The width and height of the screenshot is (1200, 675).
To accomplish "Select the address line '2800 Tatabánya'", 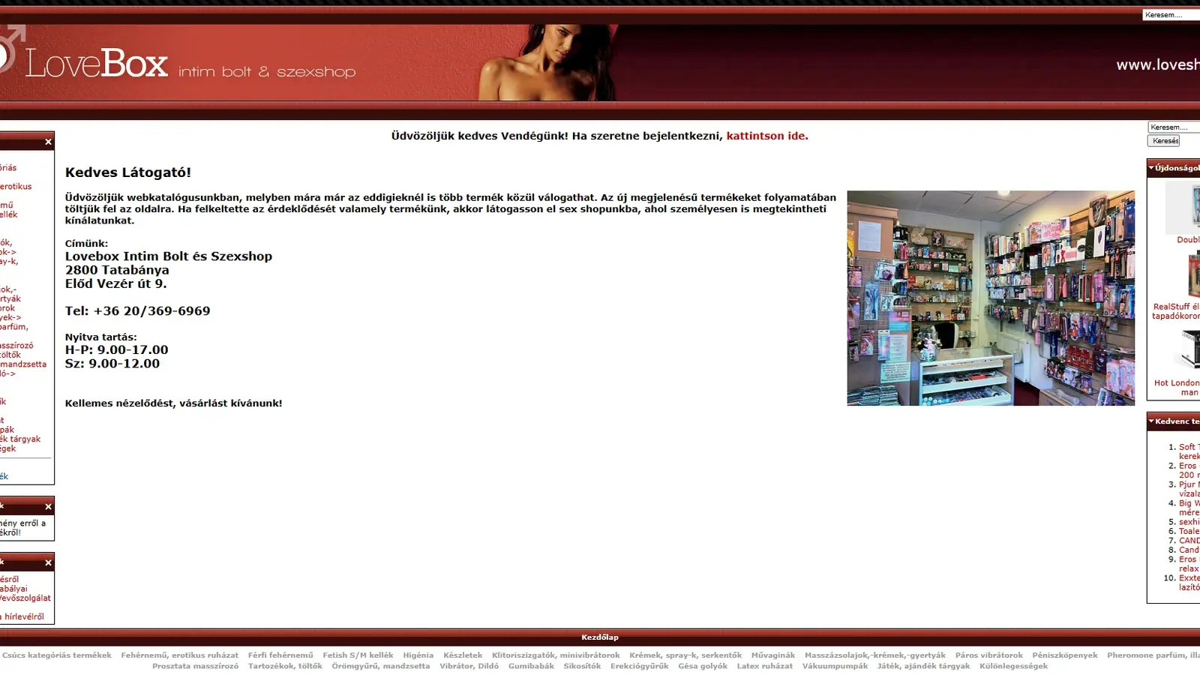I will [x=117, y=270].
